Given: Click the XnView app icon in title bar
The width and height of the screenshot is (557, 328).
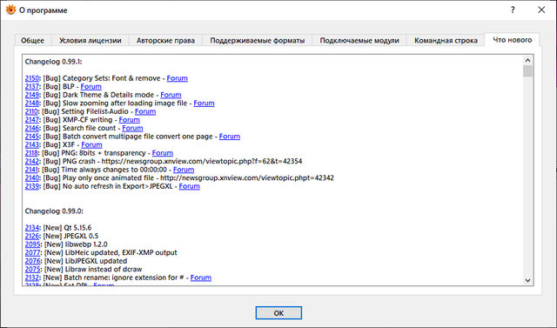Looking at the screenshot, I should pyautogui.click(x=10, y=10).
